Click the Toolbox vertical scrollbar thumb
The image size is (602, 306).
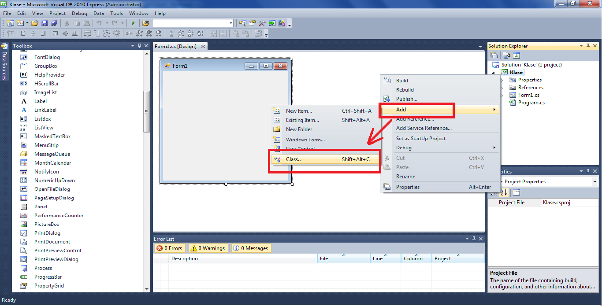pyautogui.click(x=147, y=112)
